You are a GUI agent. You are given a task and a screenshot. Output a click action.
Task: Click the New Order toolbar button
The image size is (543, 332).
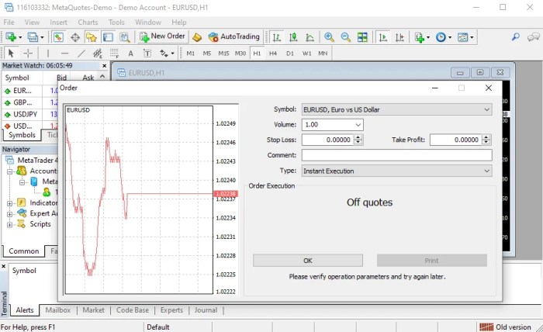click(162, 36)
